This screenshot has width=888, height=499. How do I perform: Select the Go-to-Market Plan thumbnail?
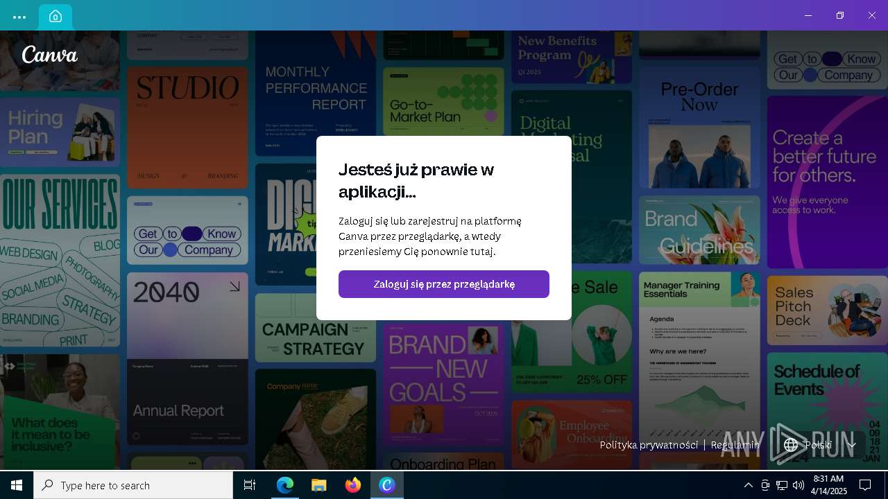coord(443,101)
